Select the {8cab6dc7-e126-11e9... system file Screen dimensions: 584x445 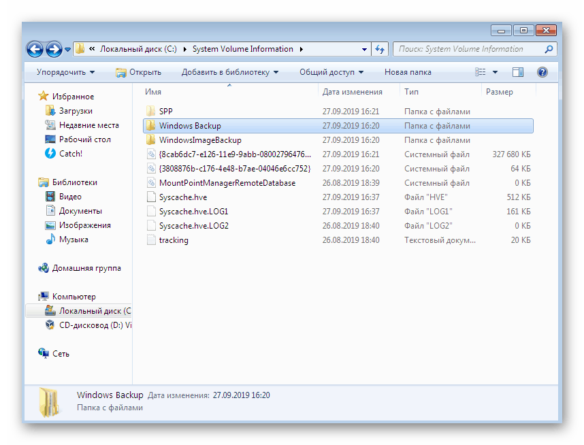pos(235,154)
